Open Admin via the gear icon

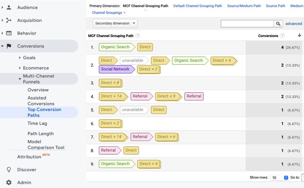pyautogui.click(x=9, y=182)
